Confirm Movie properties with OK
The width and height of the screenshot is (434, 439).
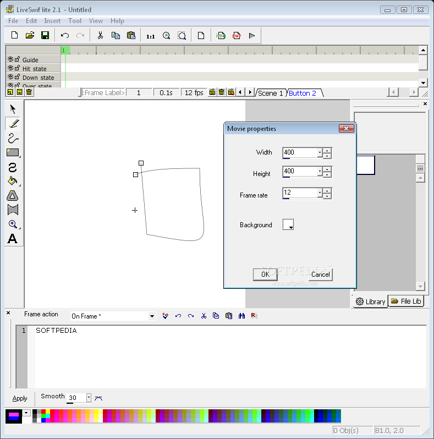click(265, 275)
